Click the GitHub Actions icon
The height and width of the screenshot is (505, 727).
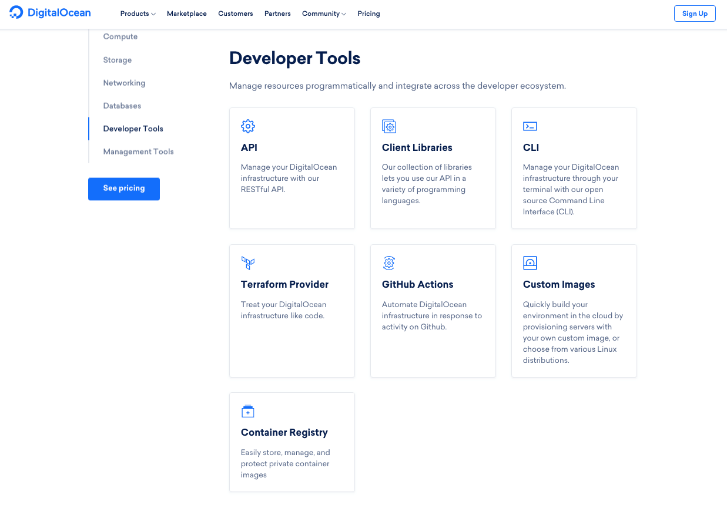(x=389, y=263)
